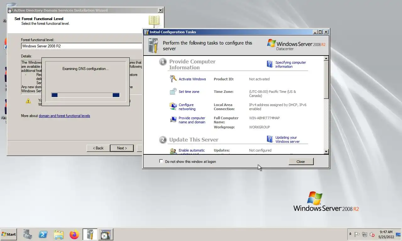This screenshot has width=402, height=241.
Task: Open the Activate Windows key icon
Action: [173, 79]
